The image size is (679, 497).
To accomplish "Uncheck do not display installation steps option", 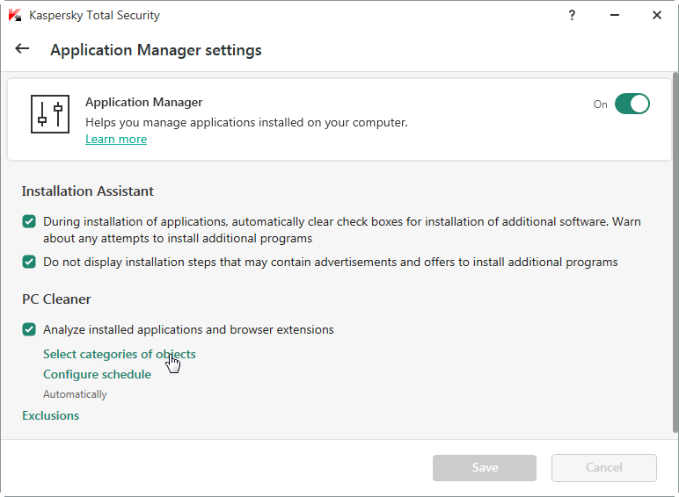I will tap(29, 262).
